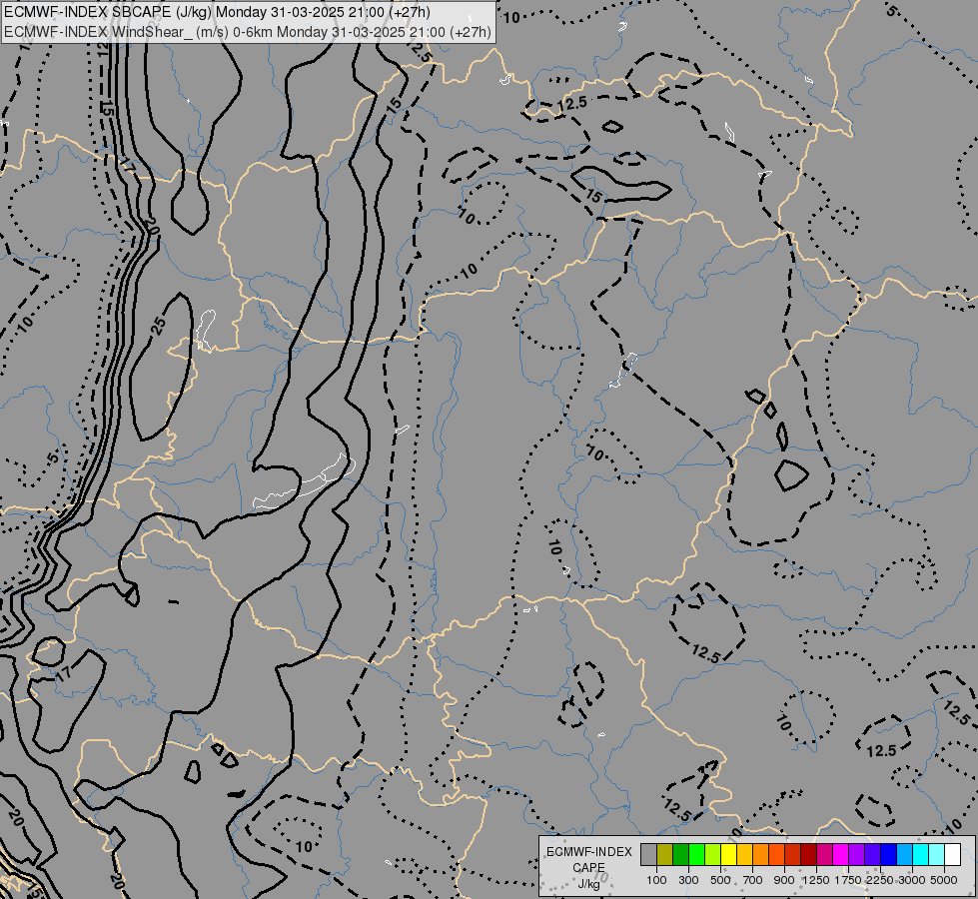The height and width of the screenshot is (899, 978).
Task: Click the olive swatch in the CAPE legend
Action: [x=665, y=854]
